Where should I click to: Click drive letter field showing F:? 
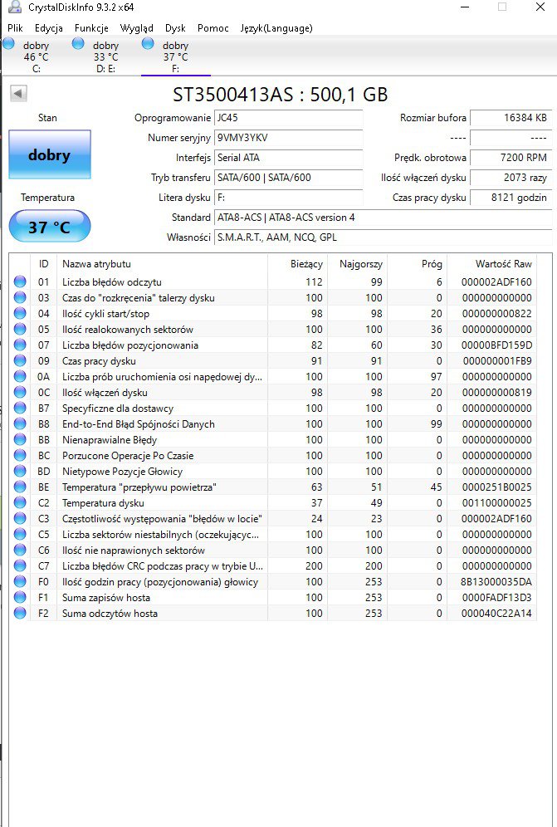(x=289, y=198)
